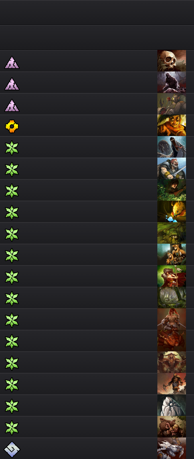Open the grinning goggled man card artwork

172,125
